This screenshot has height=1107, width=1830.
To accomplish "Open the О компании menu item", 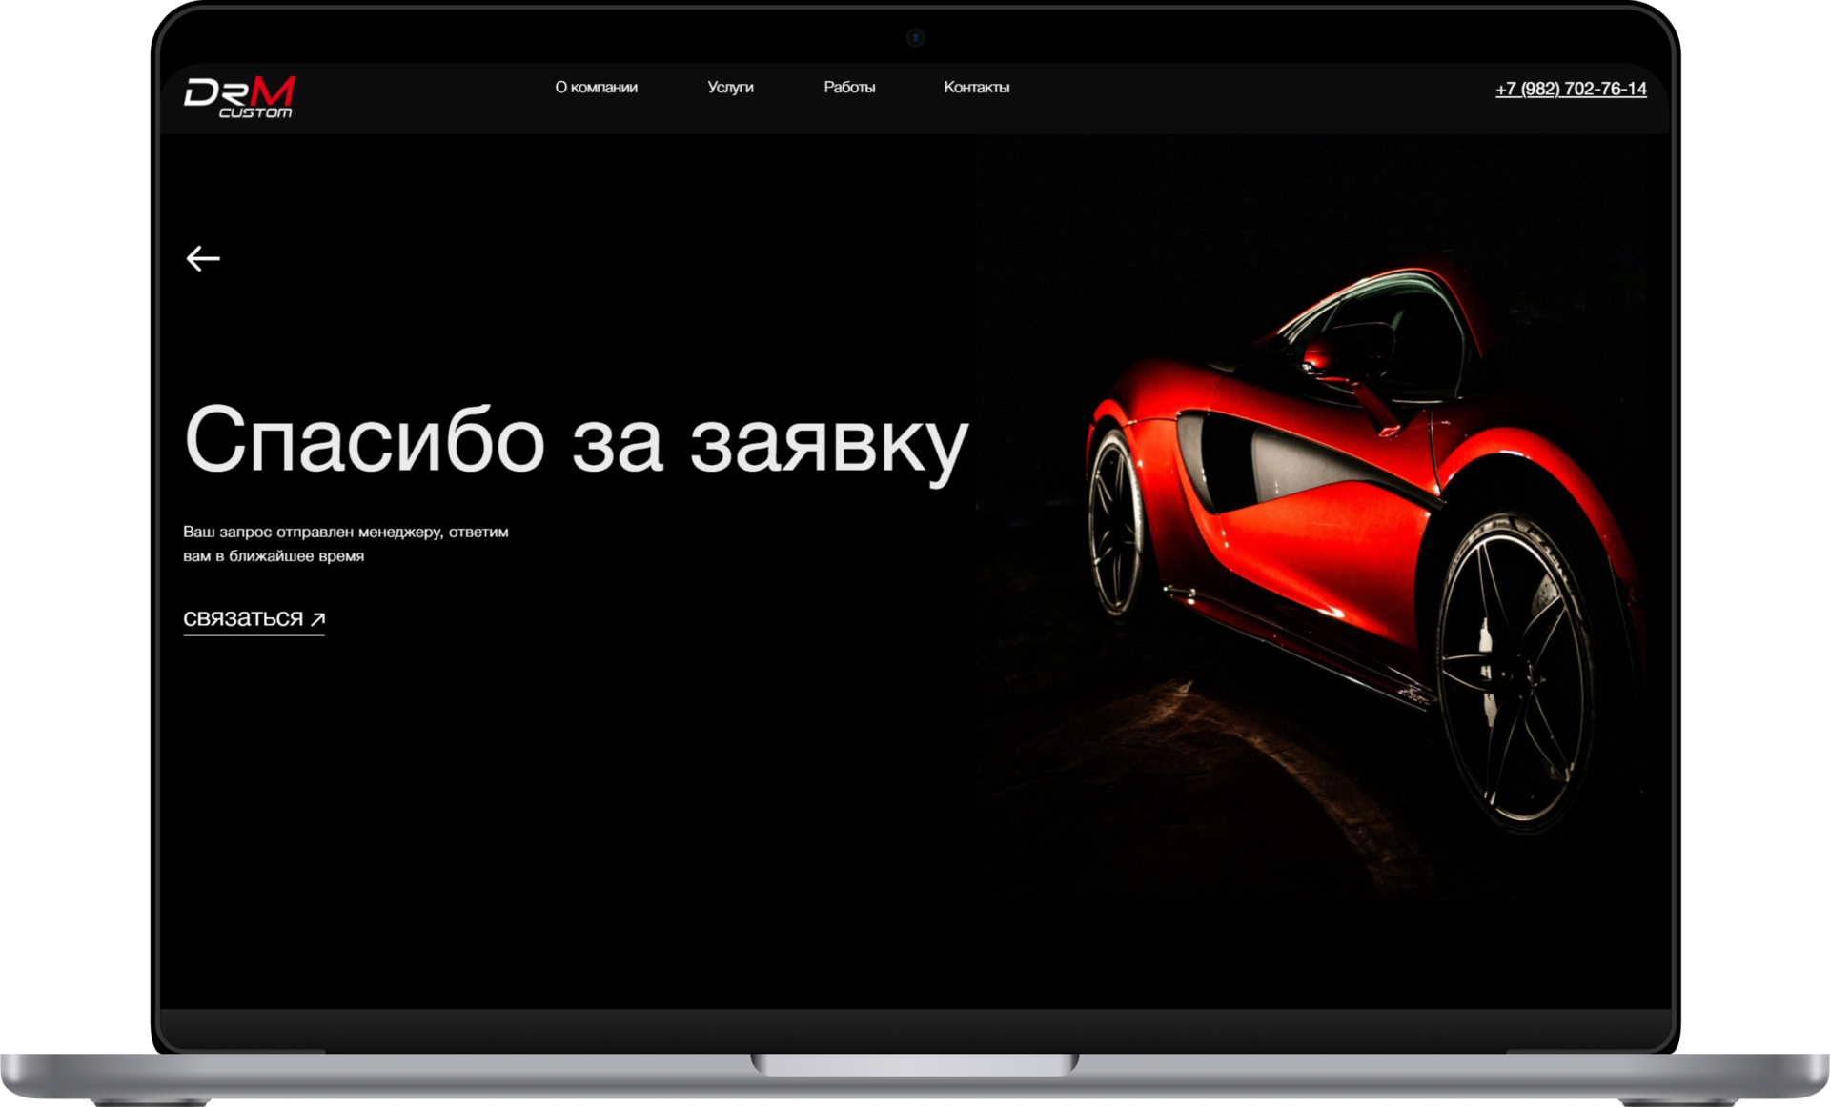I will coord(596,87).
